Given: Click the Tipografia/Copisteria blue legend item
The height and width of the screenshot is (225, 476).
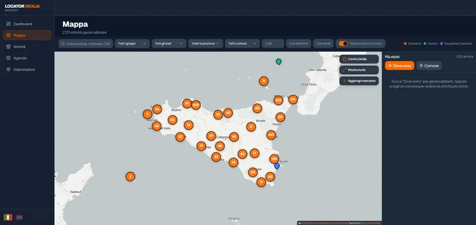Looking at the screenshot, I should point(456,43).
